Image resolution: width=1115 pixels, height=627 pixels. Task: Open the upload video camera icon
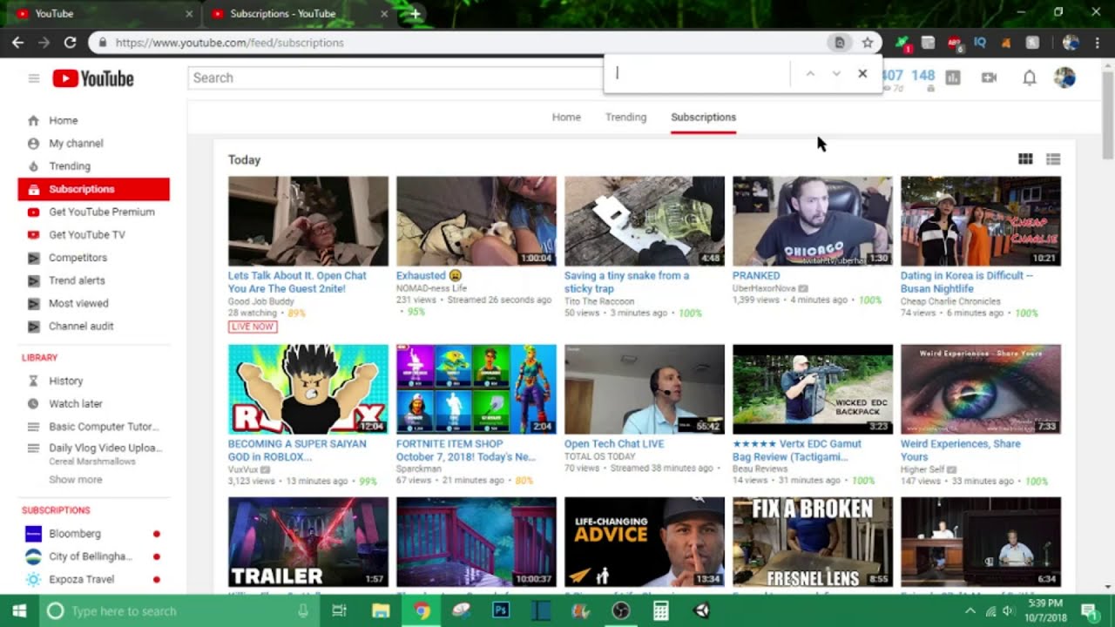pyautogui.click(x=989, y=78)
